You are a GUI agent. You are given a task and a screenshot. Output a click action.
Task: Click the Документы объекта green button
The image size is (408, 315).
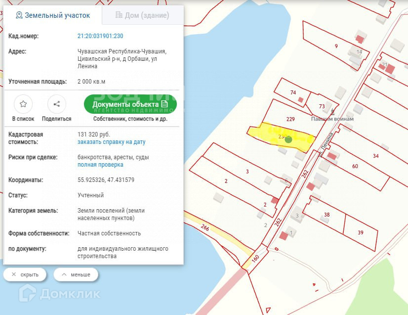point(130,104)
